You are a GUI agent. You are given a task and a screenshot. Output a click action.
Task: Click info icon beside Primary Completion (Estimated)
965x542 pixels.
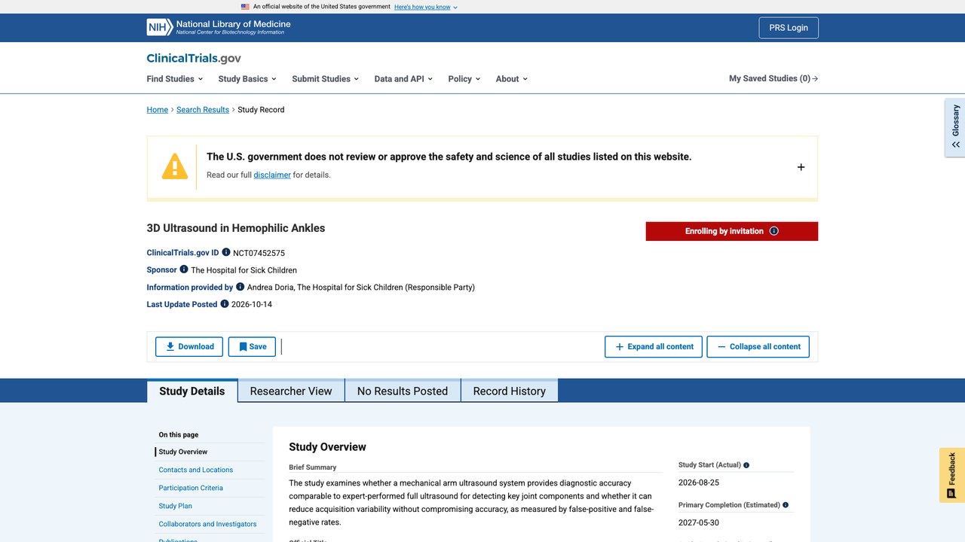pyautogui.click(x=786, y=505)
